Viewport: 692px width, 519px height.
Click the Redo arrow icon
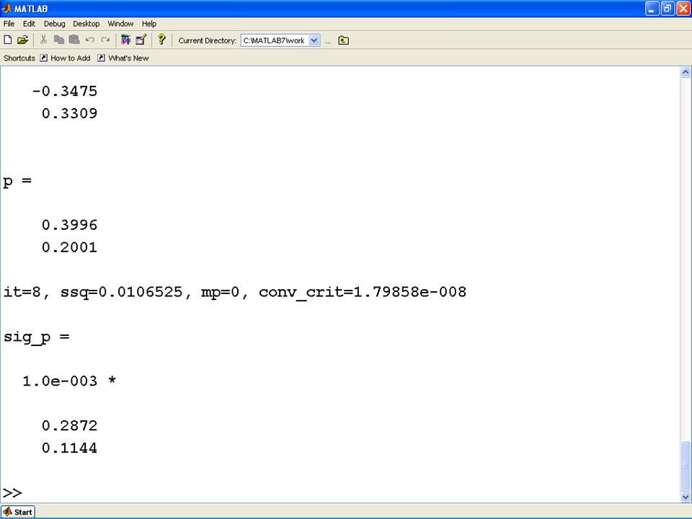coord(105,40)
